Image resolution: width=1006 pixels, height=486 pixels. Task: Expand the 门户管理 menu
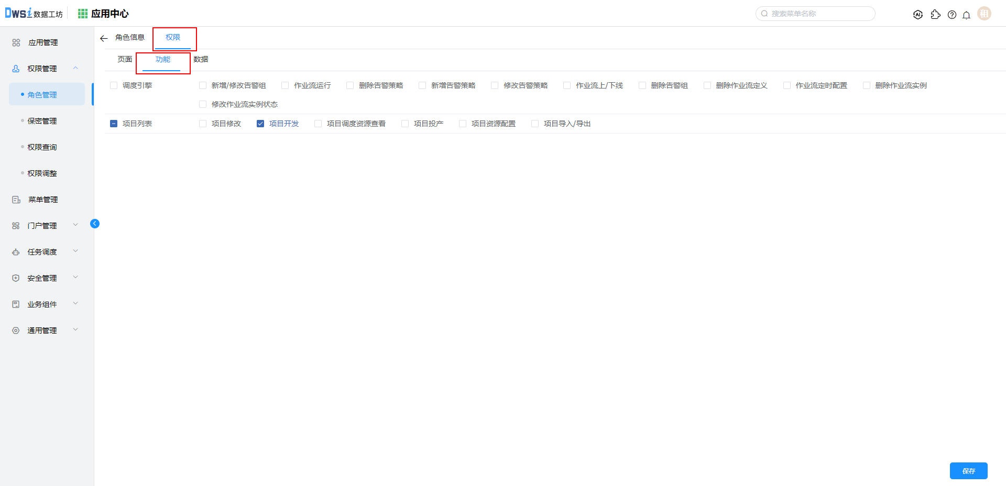(75, 225)
